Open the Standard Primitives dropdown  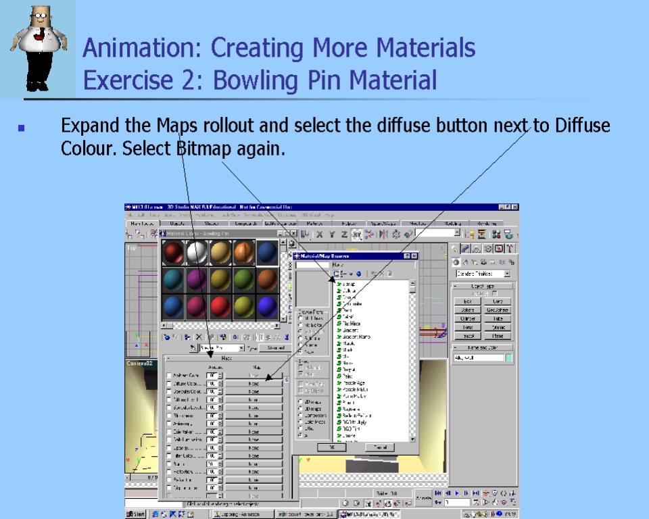coord(507,274)
